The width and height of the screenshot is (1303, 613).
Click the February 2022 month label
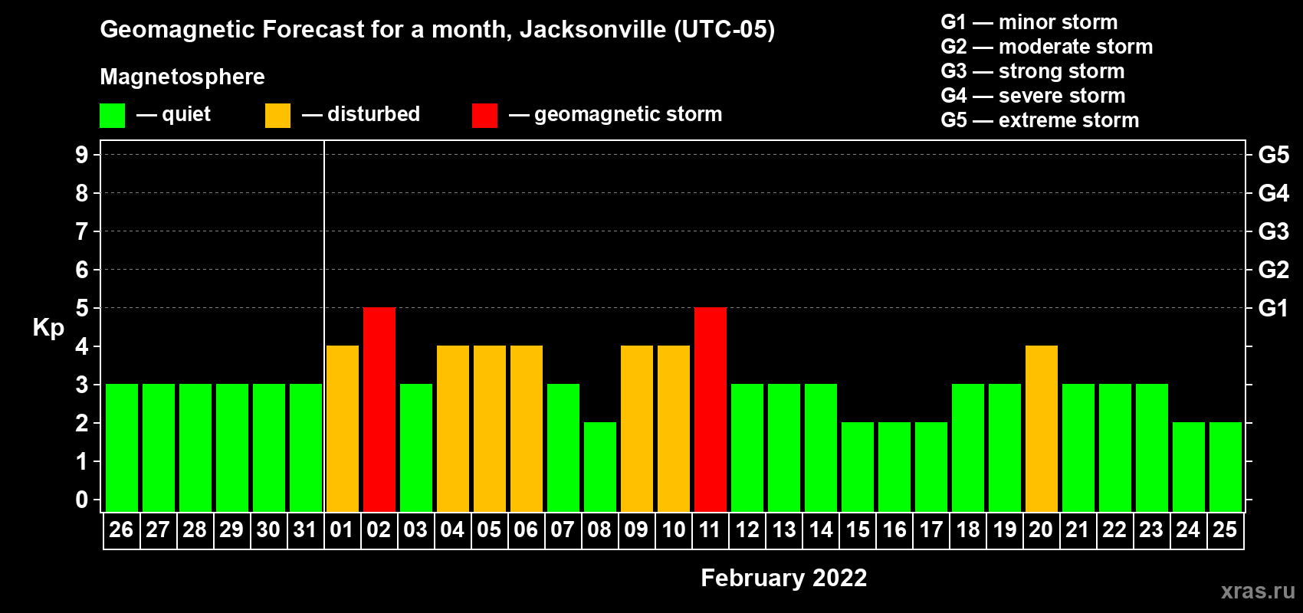pyautogui.click(x=784, y=578)
